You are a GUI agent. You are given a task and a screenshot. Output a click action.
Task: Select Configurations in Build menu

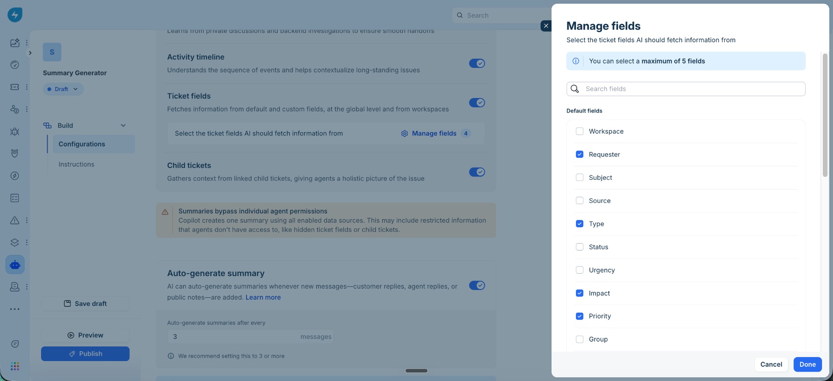pyautogui.click(x=94, y=144)
